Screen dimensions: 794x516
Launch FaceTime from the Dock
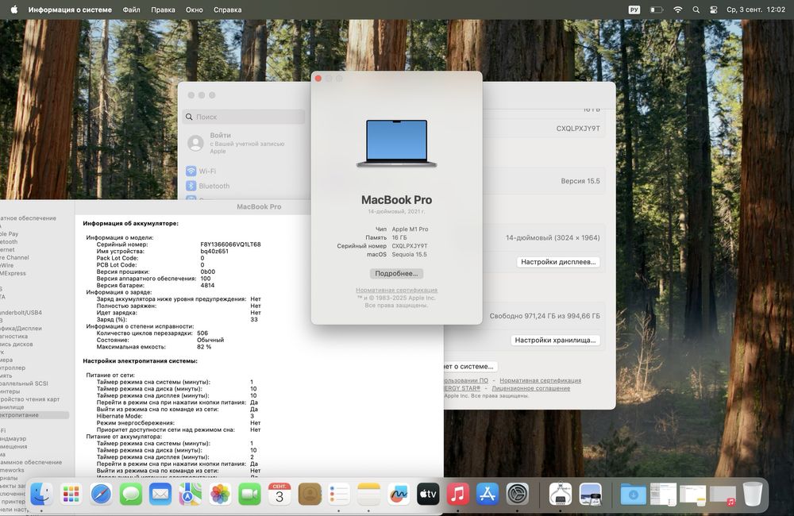tap(249, 494)
